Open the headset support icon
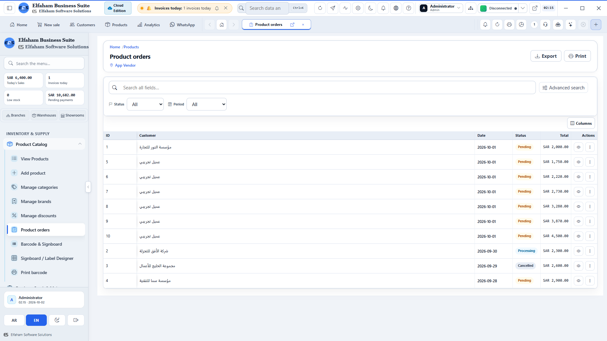607x341 pixels. click(545, 25)
